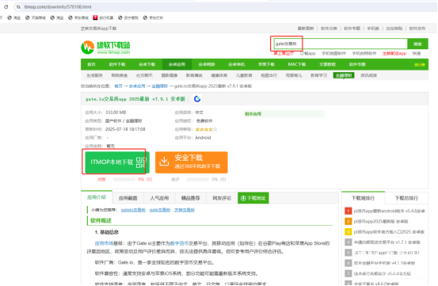Open MAC下载 in the nav bar
The width and height of the screenshot is (438, 286).
(x=297, y=64)
